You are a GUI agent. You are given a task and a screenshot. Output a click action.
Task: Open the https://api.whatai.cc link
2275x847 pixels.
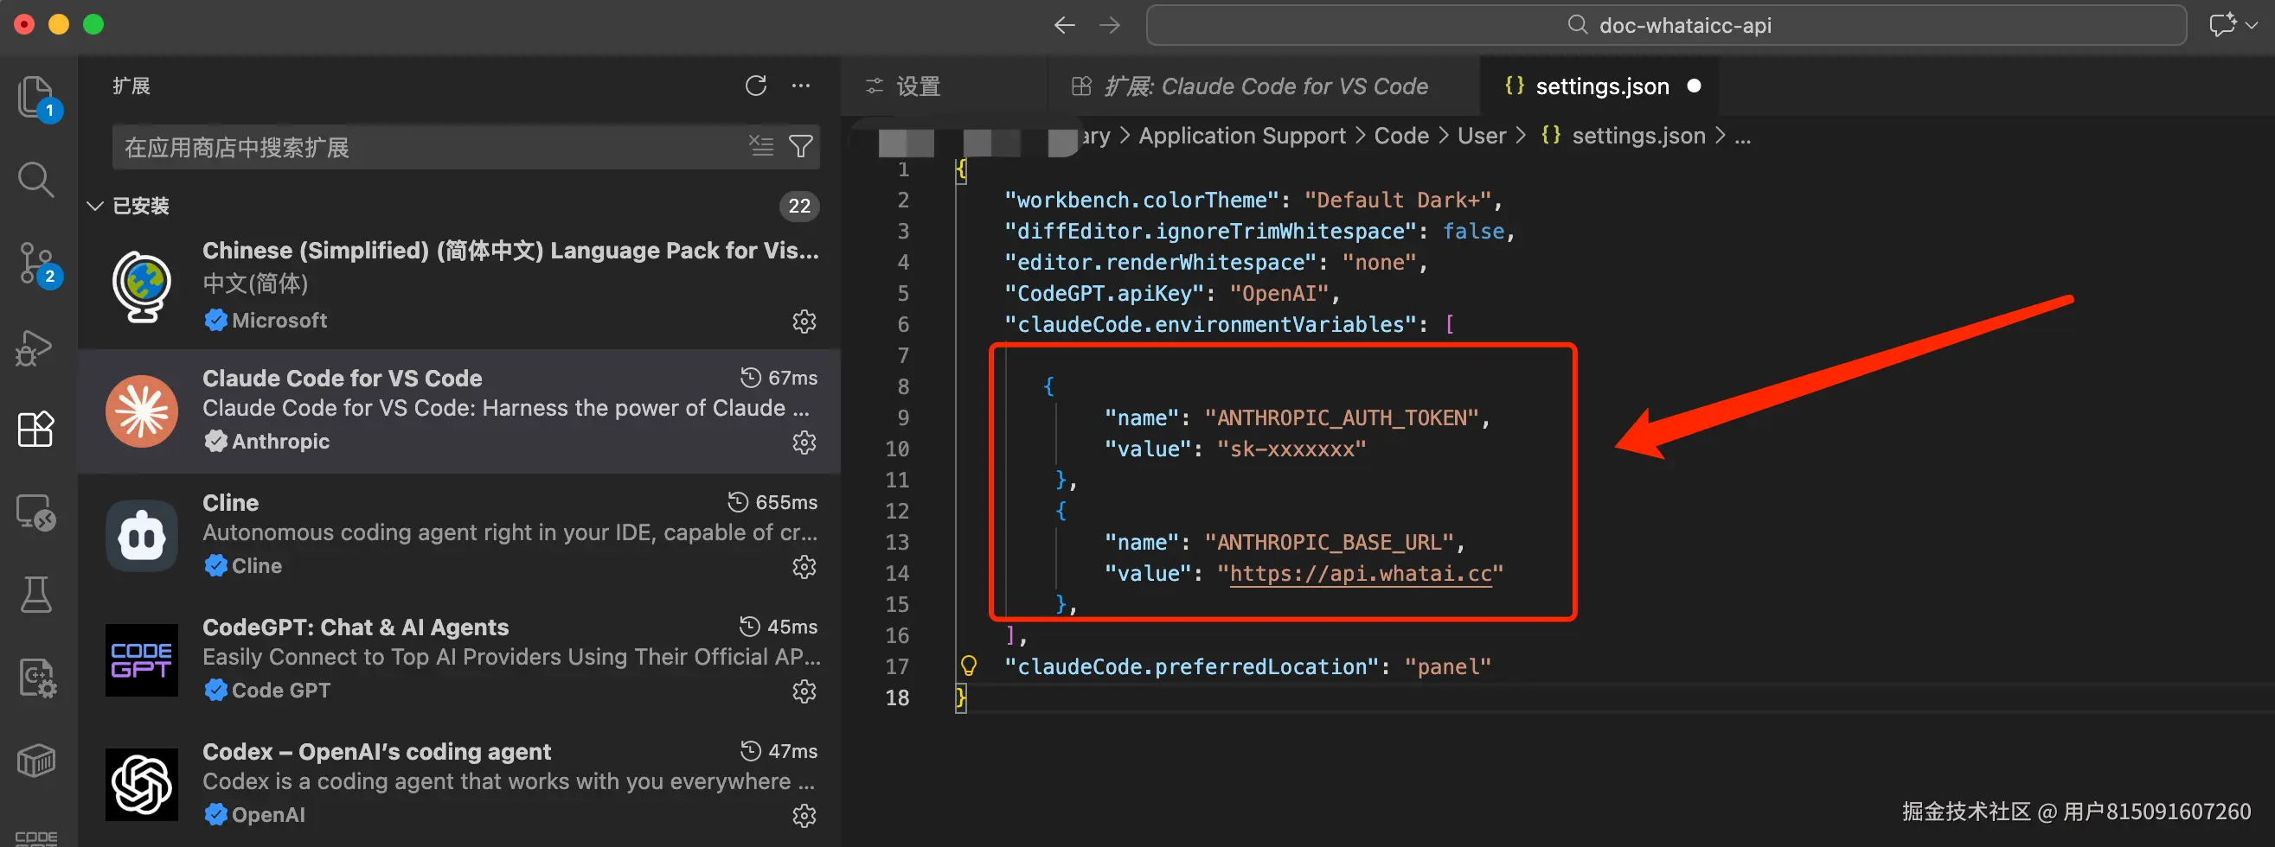[x=1362, y=573]
